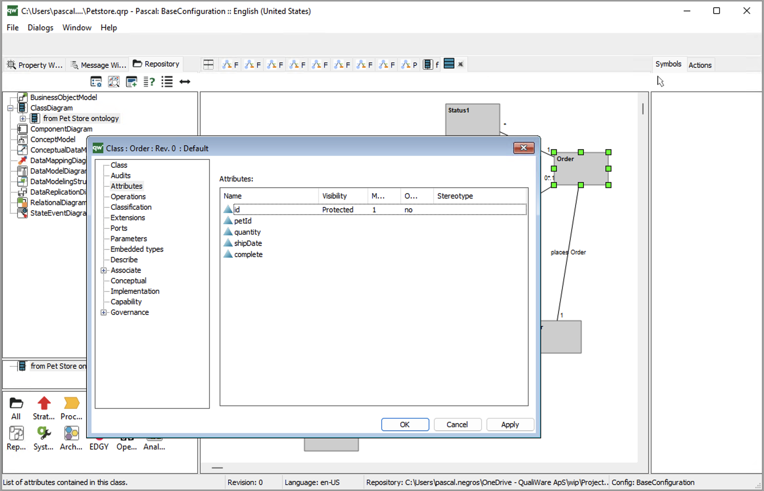Click the diagram horizontal scrollbar thumb

[217, 468]
